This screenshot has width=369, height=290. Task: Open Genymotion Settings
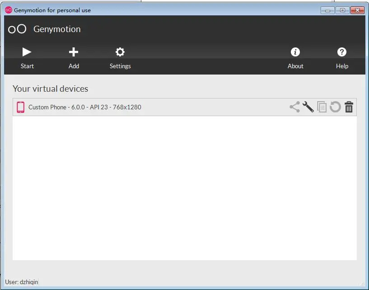(120, 58)
